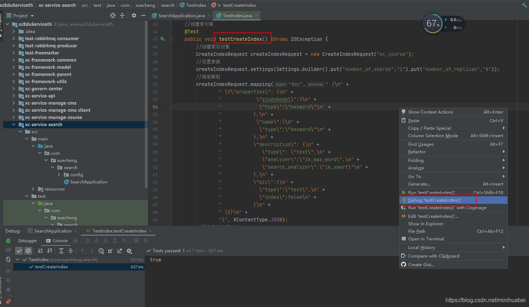Click the rerun failed tests icon
The height and width of the screenshot is (307, 529).
pos(8,250)
